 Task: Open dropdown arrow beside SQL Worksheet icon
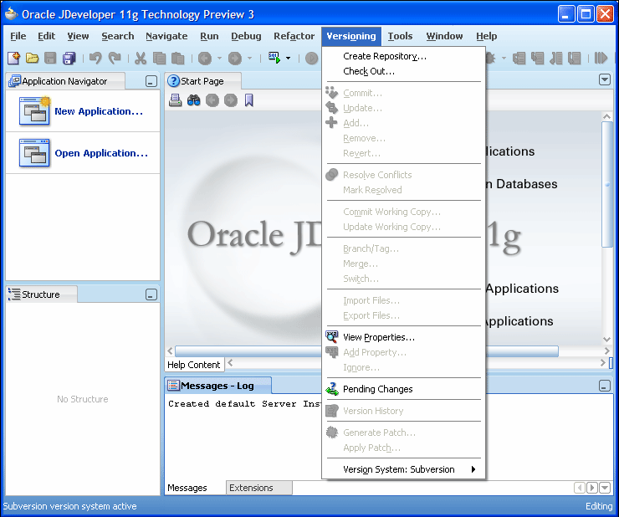(289, 59)
